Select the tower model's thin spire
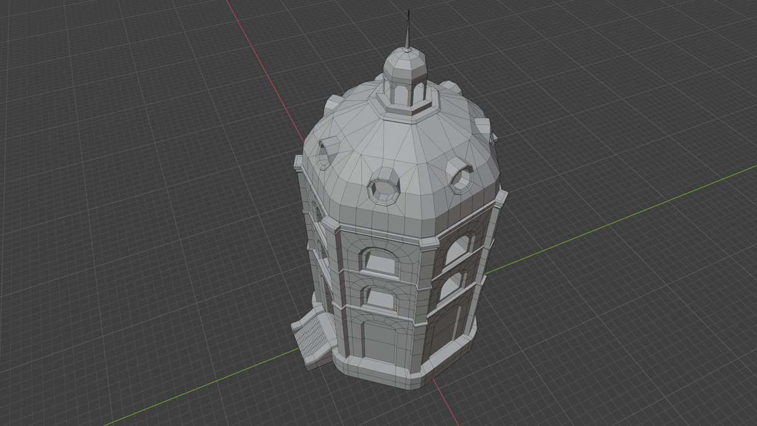The image size is (757, 426). click(x=408, y=30)
